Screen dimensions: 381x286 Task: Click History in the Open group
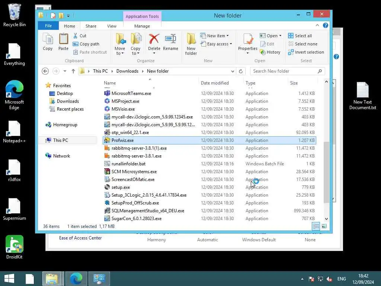tap(270, 52)
